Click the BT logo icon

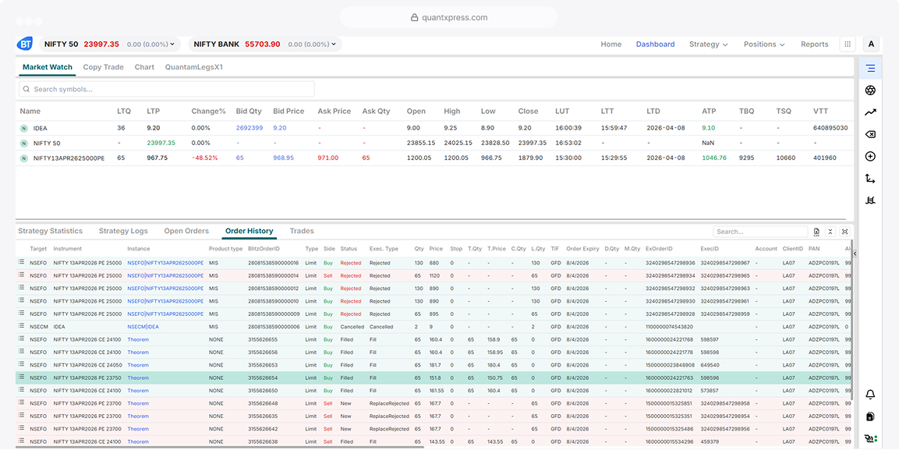(25, 44)
